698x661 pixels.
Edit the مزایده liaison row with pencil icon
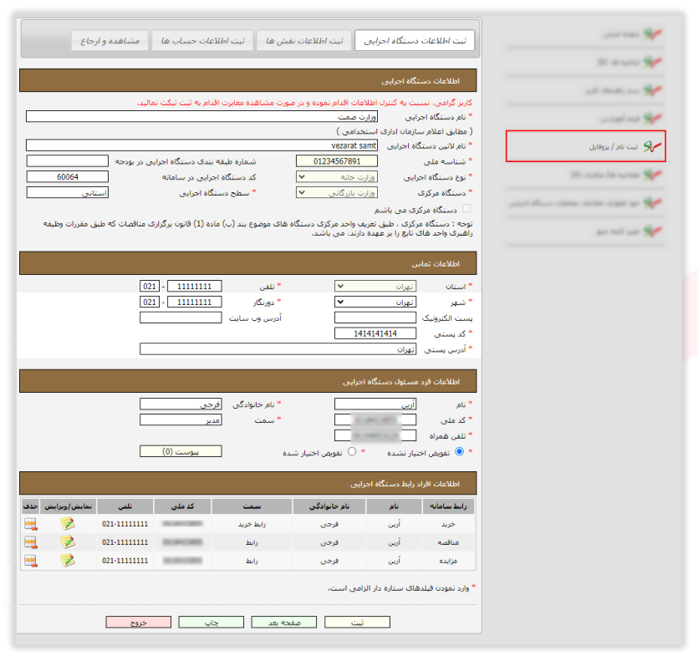pyautogui.click(x=68, y=560)
